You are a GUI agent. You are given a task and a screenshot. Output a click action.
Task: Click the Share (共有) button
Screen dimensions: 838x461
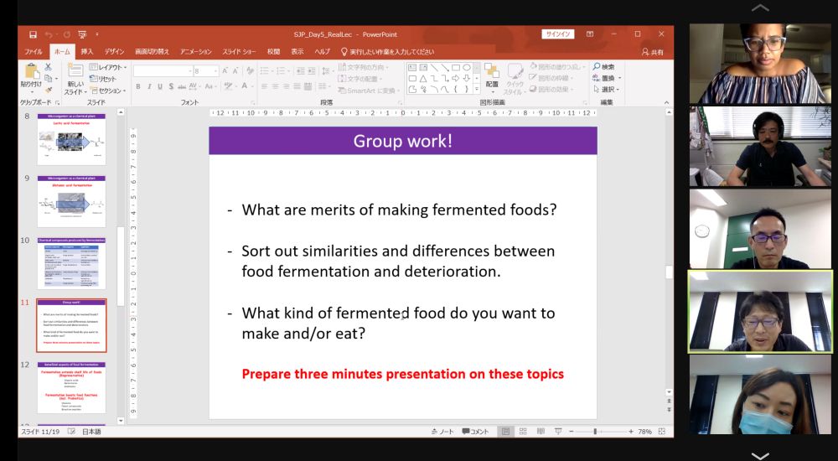[653, 52]
